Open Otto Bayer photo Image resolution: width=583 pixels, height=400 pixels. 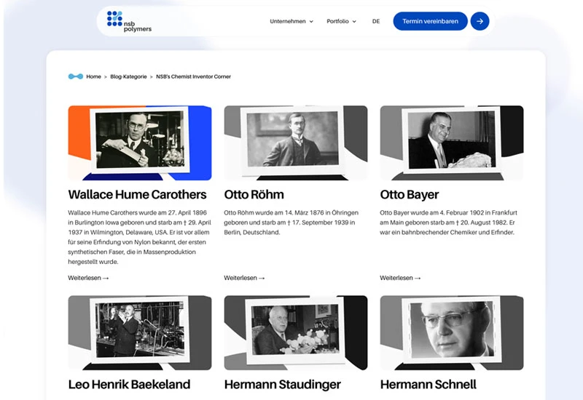[x=452, y=143]
